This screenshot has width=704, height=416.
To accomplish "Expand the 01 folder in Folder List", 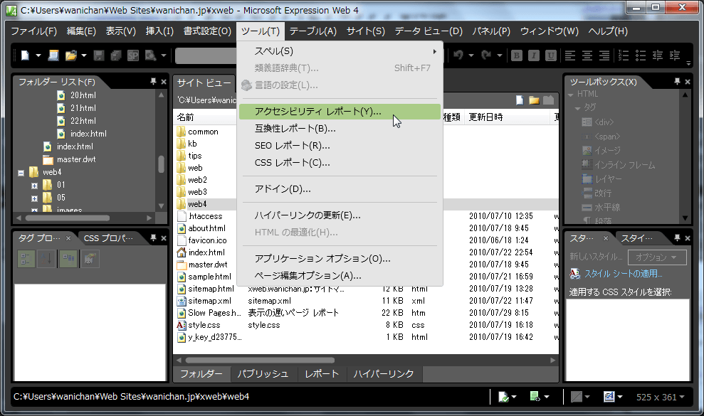I will (35, 186).
